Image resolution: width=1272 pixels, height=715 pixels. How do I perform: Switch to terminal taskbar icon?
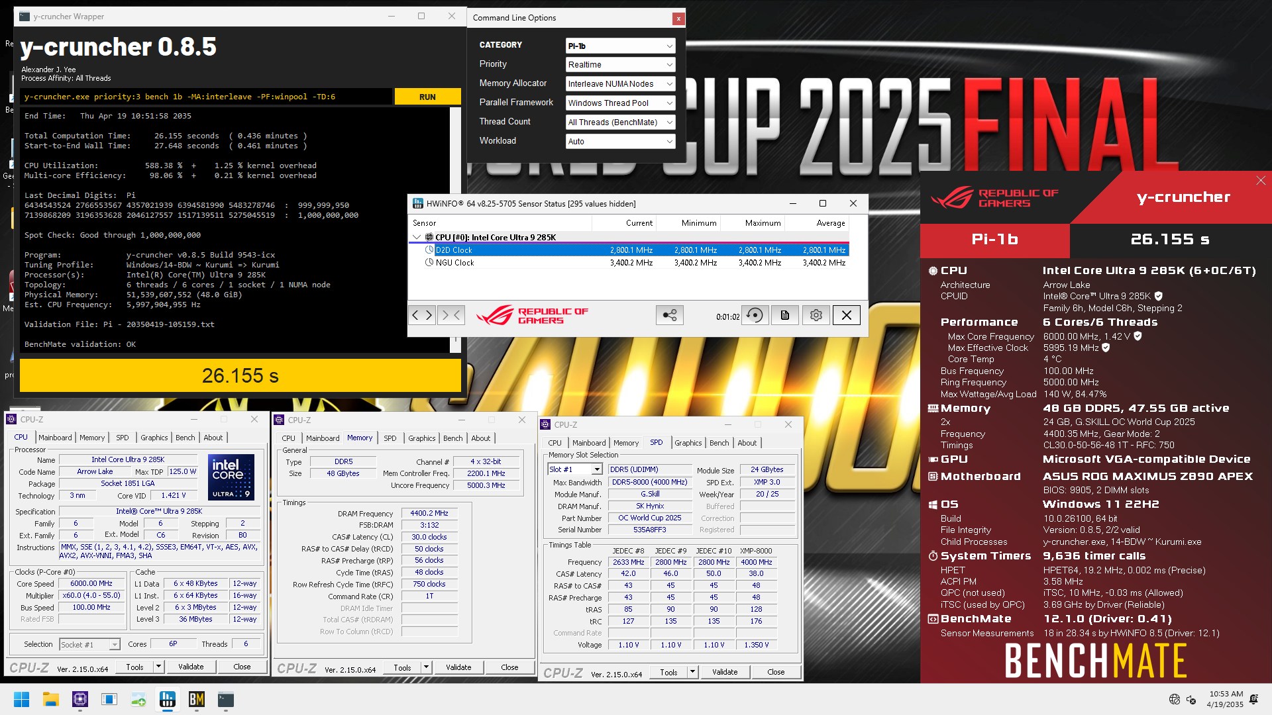pyautogui.click(x=226, y=699)
